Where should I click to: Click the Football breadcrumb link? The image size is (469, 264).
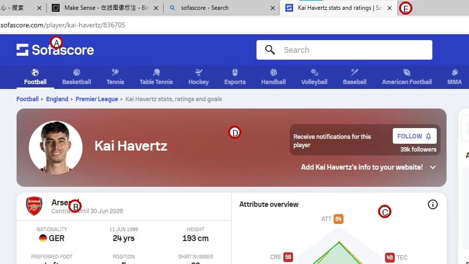tap(27, 99)
